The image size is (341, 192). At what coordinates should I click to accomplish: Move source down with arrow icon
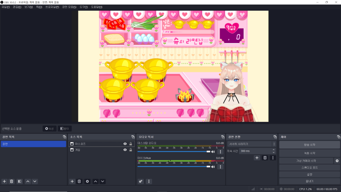[103, 181]
